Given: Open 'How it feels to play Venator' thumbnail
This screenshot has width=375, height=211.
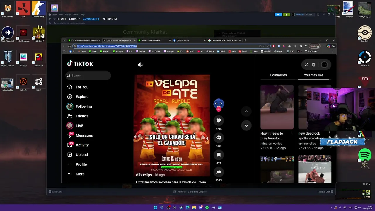Looking at the screenshot, I should (277, 107).
